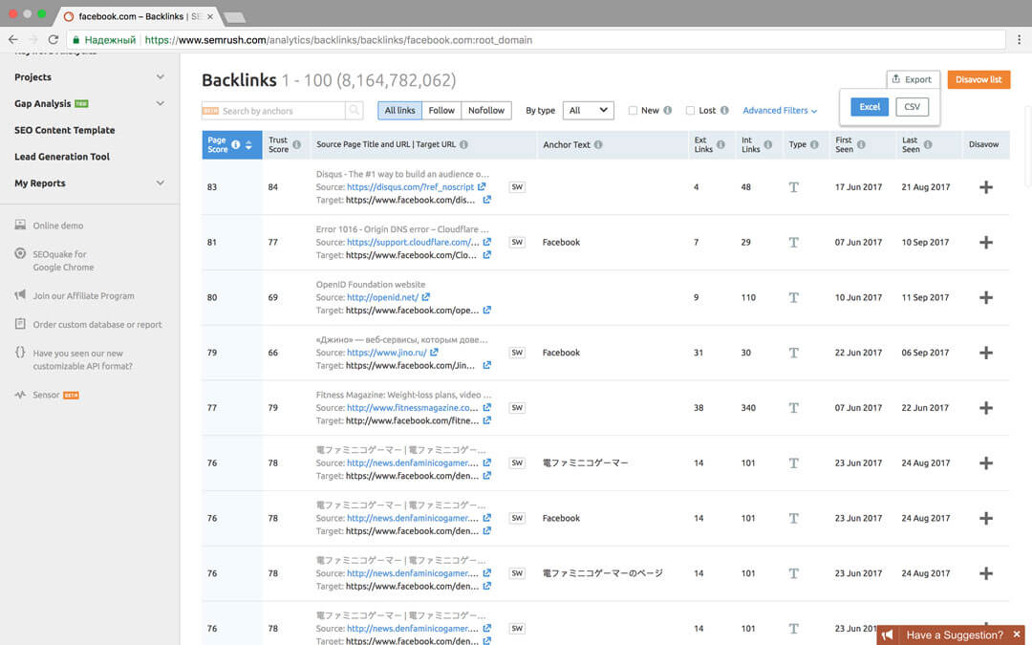Show Trust Score info tooltip icon
This screenshot has height=645, width=1032.
click(x=297, y=145)
